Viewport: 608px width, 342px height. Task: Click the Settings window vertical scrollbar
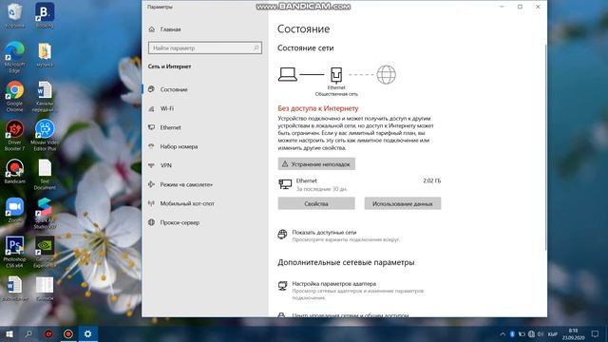pos(545,147)
